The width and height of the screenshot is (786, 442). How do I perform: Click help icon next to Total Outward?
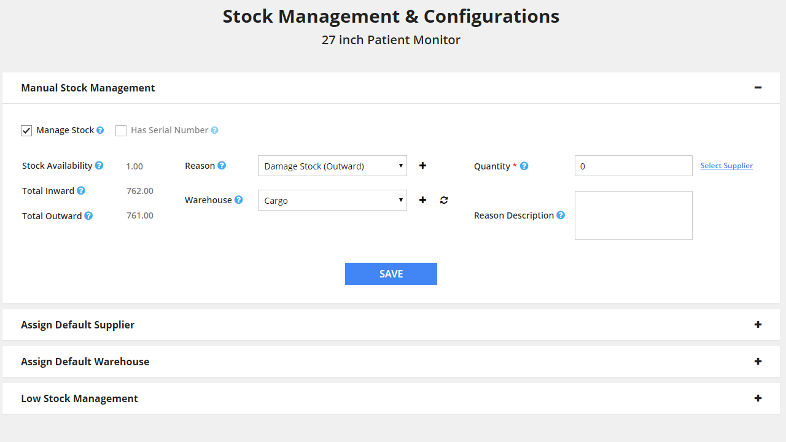(88, 216)
